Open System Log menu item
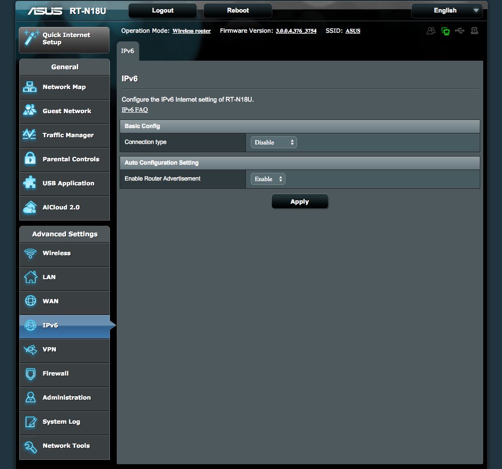 point(64,423)
